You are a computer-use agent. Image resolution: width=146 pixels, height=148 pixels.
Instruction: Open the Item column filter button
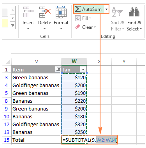(58, 70)
